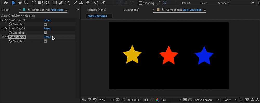Open the Composition Flowchart icon
The image size is (260, 103).
click(258, 100)
